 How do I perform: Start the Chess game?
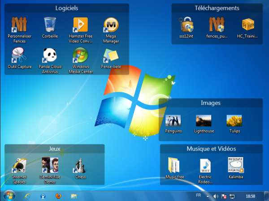(80, 165)
